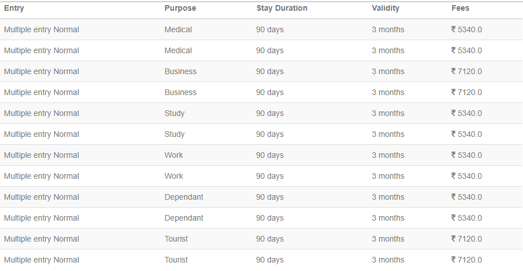Select the first Study purpose cell

[x=175, y=113]
